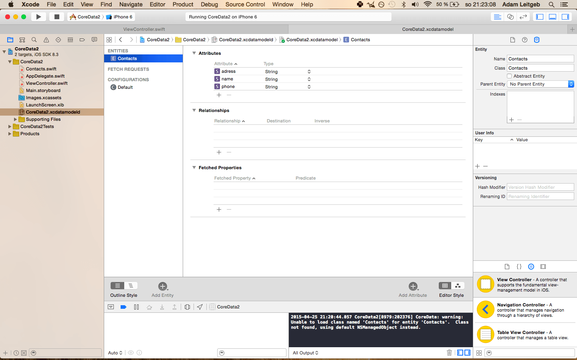Collapse the Attributes section
This screenshot has height=360, width=577.
tap(194, 53)
